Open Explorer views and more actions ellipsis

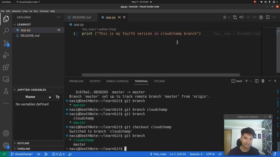[58, 17]
